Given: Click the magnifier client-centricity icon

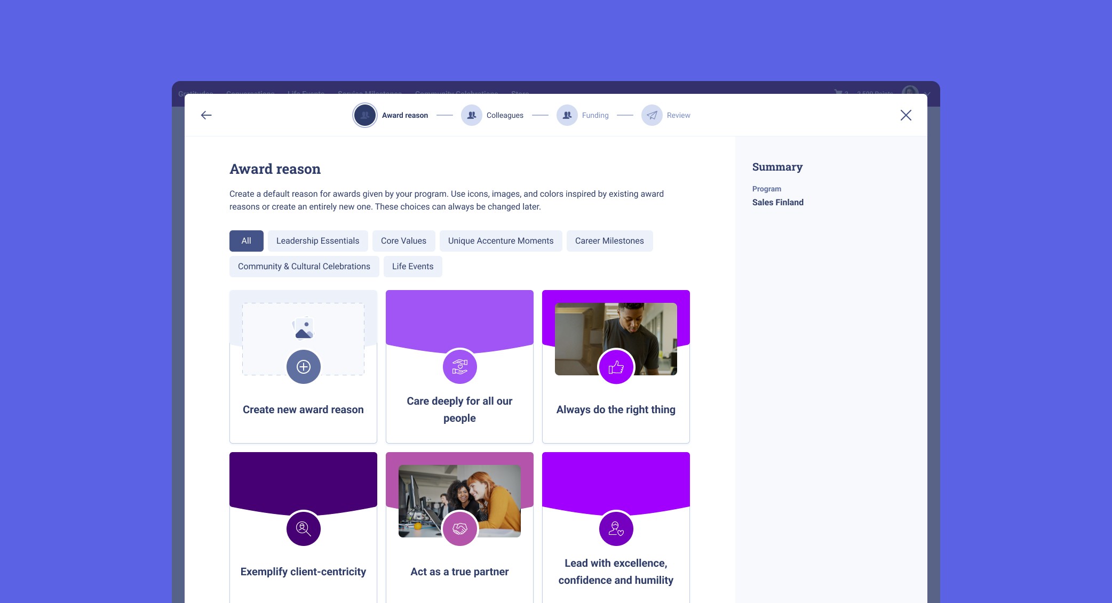Looking at the screenshot, I should pos(304,529).
